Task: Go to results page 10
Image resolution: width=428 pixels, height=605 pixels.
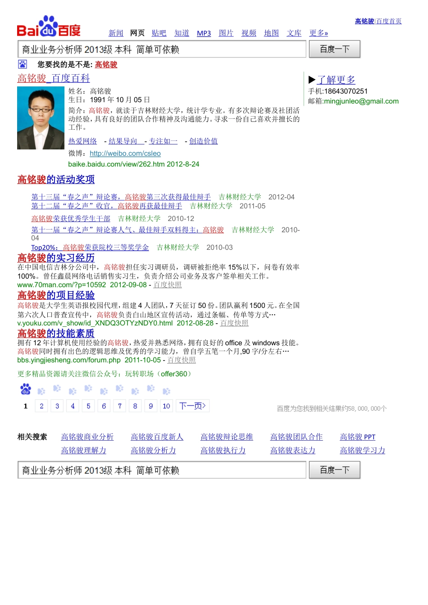Action: coord(166,406)
